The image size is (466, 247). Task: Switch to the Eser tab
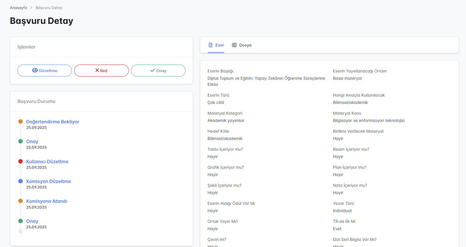(x=219, y=45)
